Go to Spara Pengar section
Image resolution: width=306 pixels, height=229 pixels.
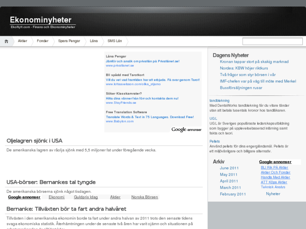[x=69, y=41]
